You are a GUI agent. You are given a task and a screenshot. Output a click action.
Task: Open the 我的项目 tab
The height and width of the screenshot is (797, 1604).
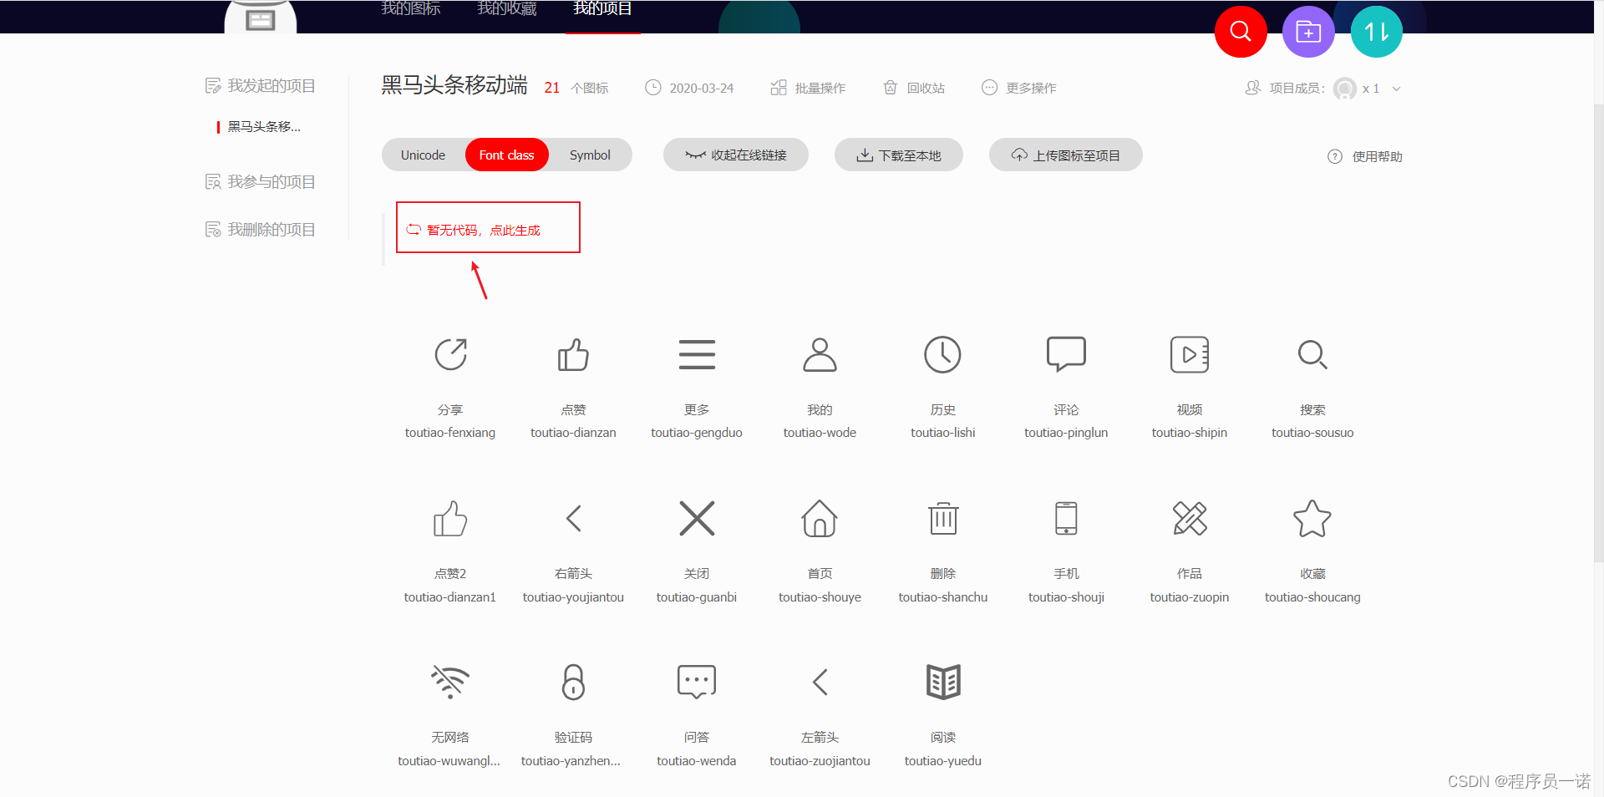click(x=602, y=9)
